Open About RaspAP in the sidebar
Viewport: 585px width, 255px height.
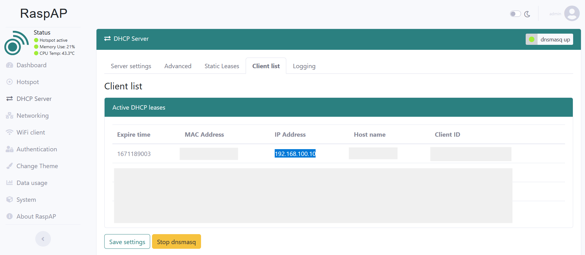[36, 216]
